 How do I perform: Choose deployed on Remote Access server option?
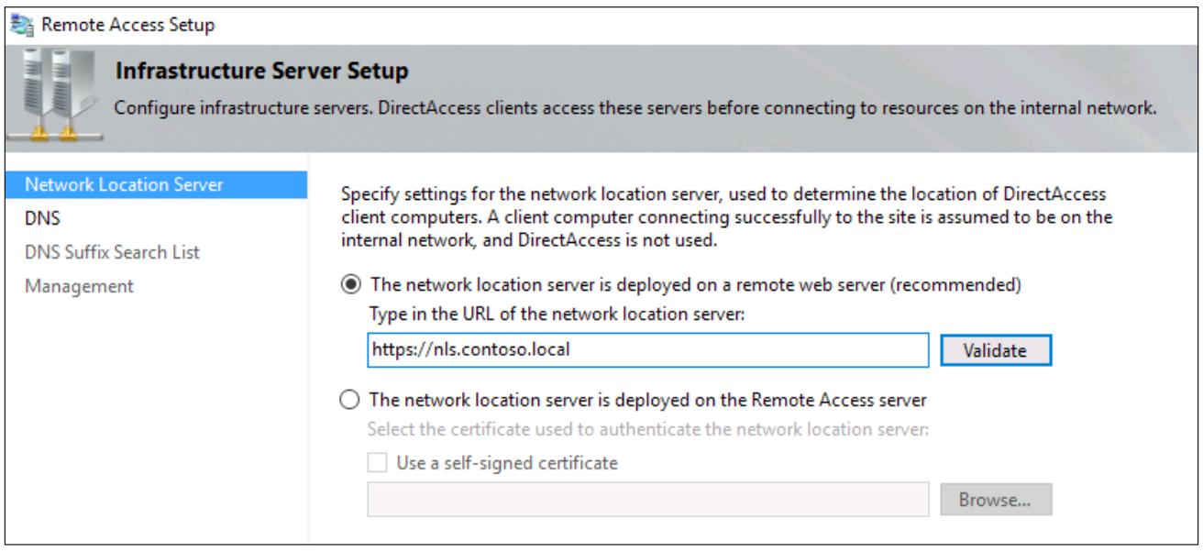[349, 400]
